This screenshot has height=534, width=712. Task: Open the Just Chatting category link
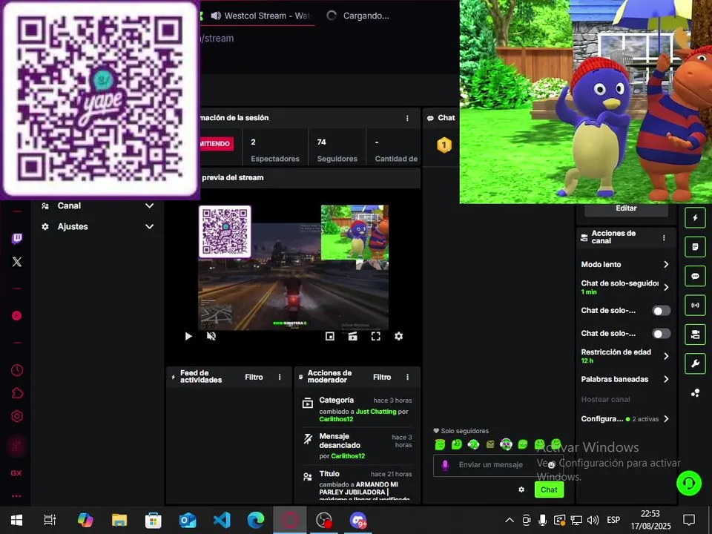[376, 412]
